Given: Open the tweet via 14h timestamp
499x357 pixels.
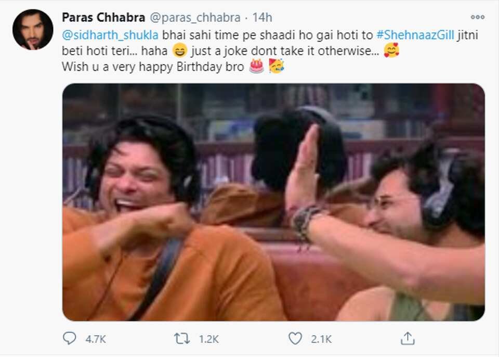Looking at the screenshot, I should 262,17.
